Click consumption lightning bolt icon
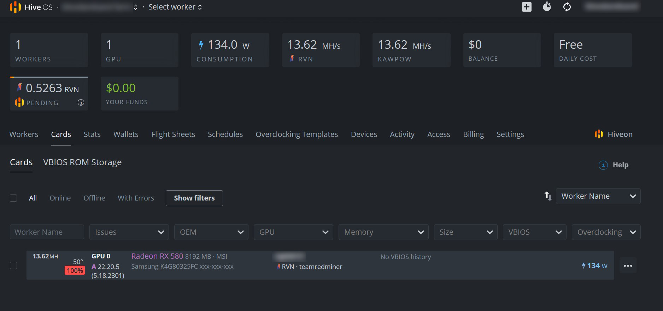Viewport: 663px width, 311px height. point(201,45)
